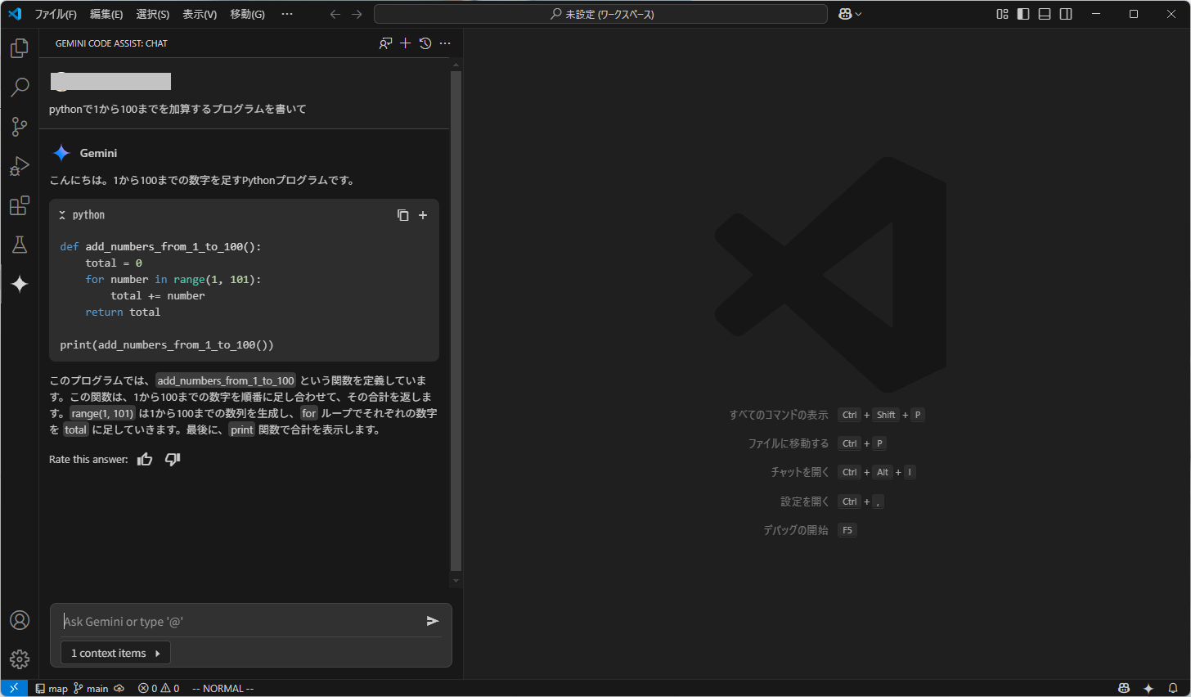Image resolution: width=1191 pixels, height=697 pixels.
Task: Open the 表示 menu
Action: [200, 14]
